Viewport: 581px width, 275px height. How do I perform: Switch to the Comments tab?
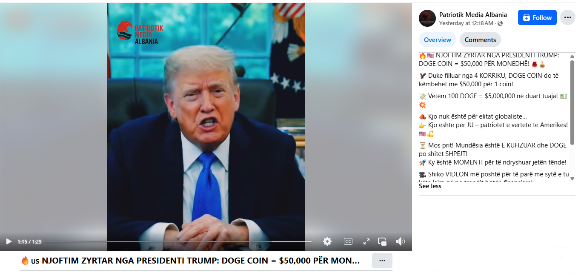tap(480, 40)
